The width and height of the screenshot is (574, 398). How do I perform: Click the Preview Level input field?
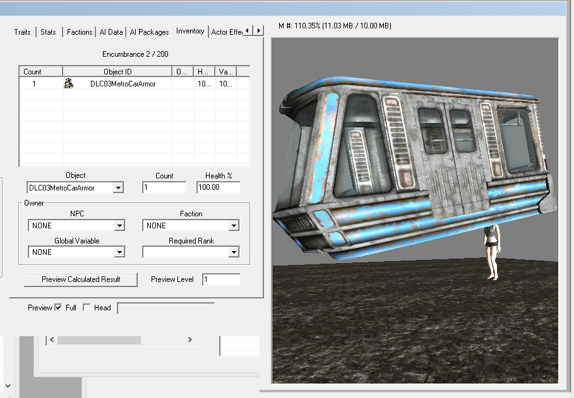(x=221, y=279)
